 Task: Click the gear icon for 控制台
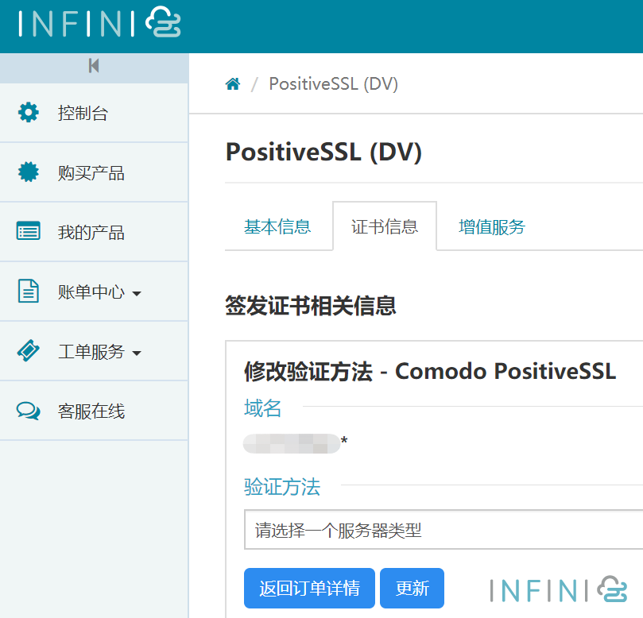pyautogui.click(x=29, y=113)
